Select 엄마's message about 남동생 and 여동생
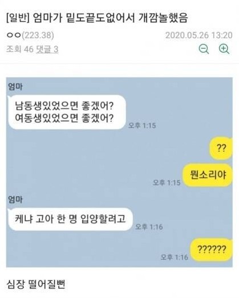The height and width of the screenshot is (298, 239). (x=67, y=112)
